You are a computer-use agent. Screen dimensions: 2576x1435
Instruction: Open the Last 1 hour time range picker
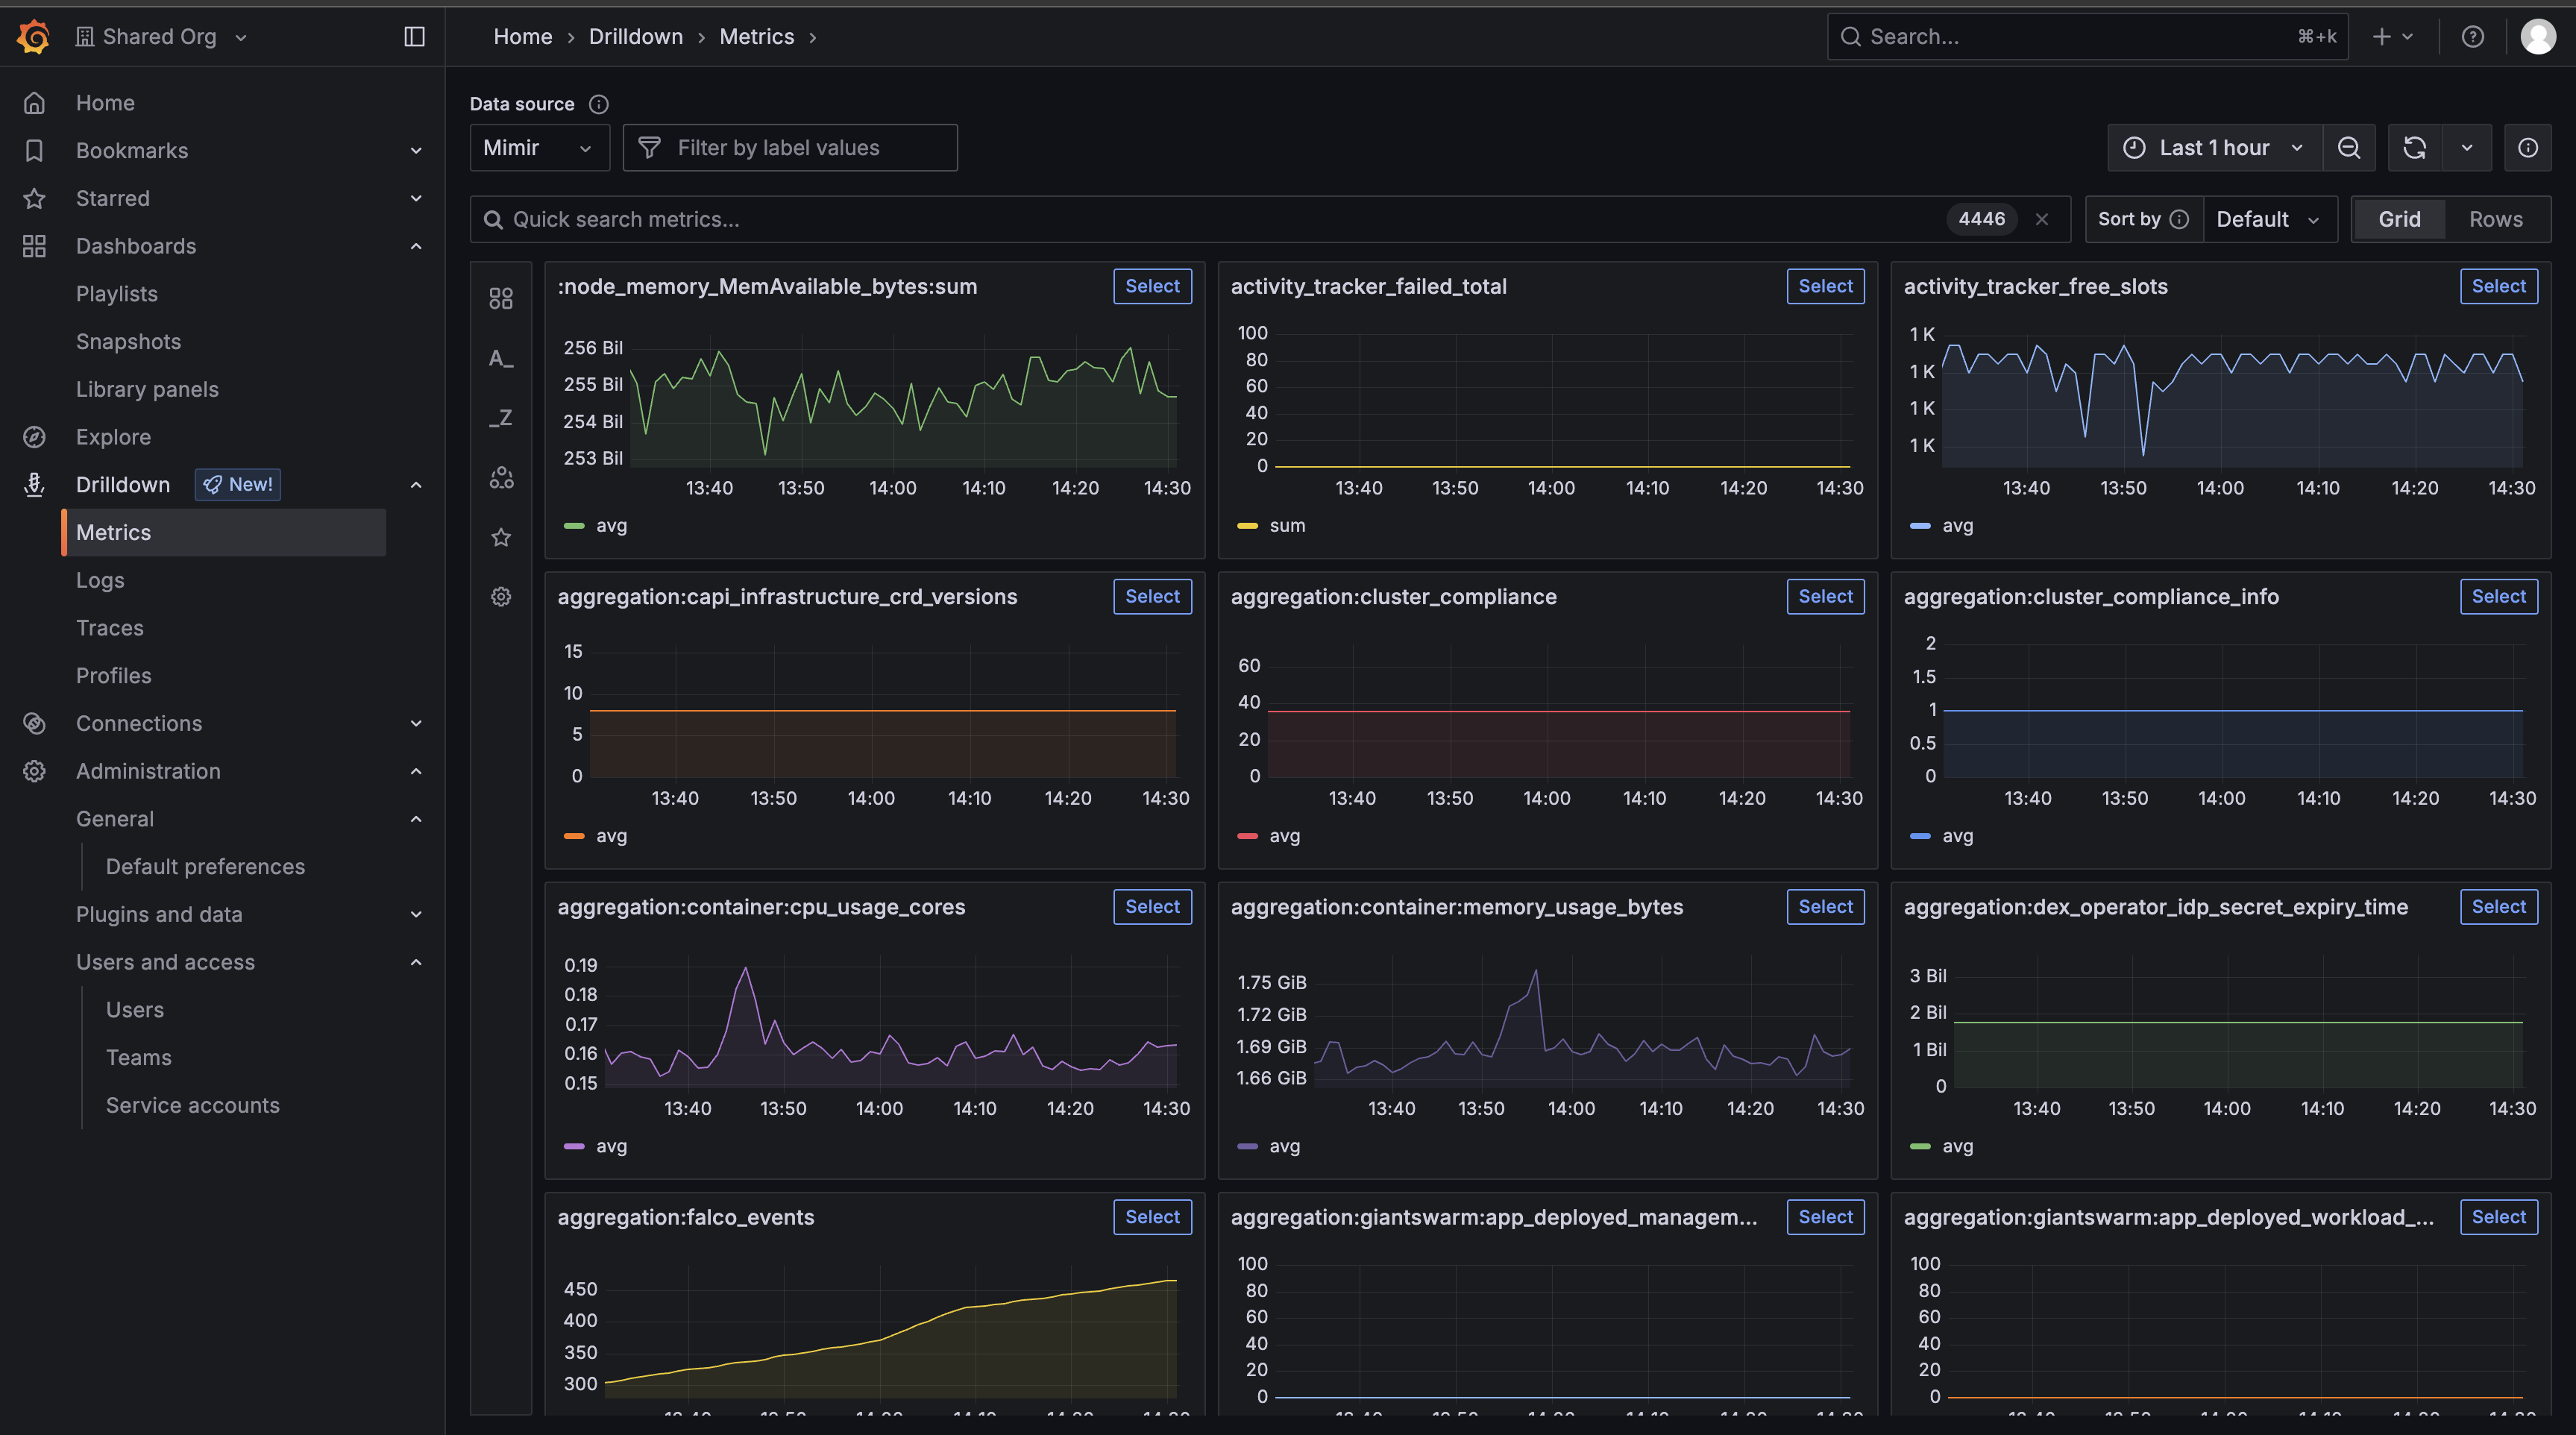2213,147
